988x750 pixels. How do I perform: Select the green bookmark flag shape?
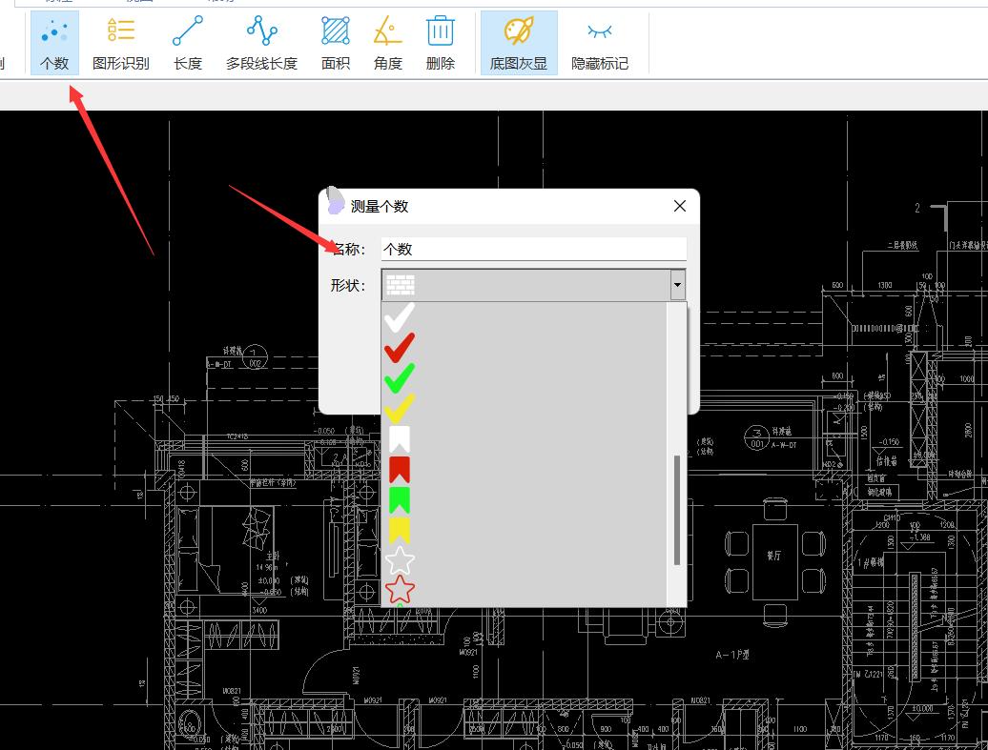[x=399, y=499]
